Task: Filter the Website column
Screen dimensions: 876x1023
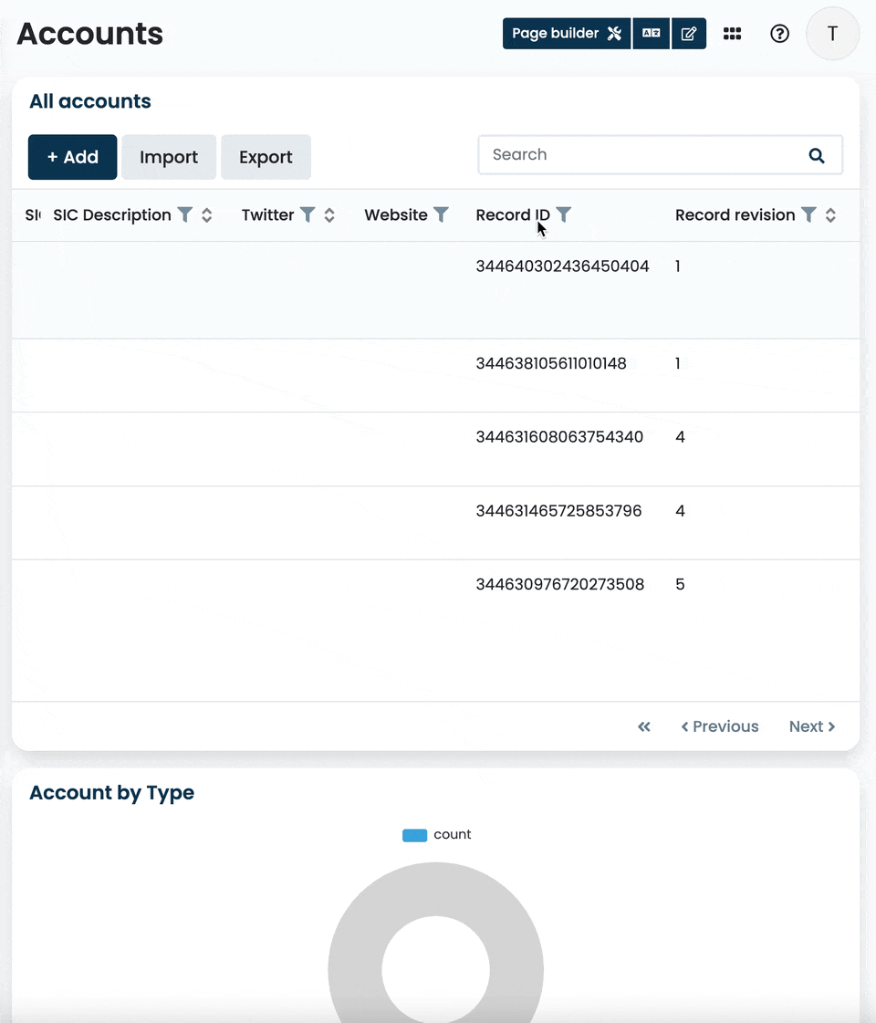Action: [441, 214]
